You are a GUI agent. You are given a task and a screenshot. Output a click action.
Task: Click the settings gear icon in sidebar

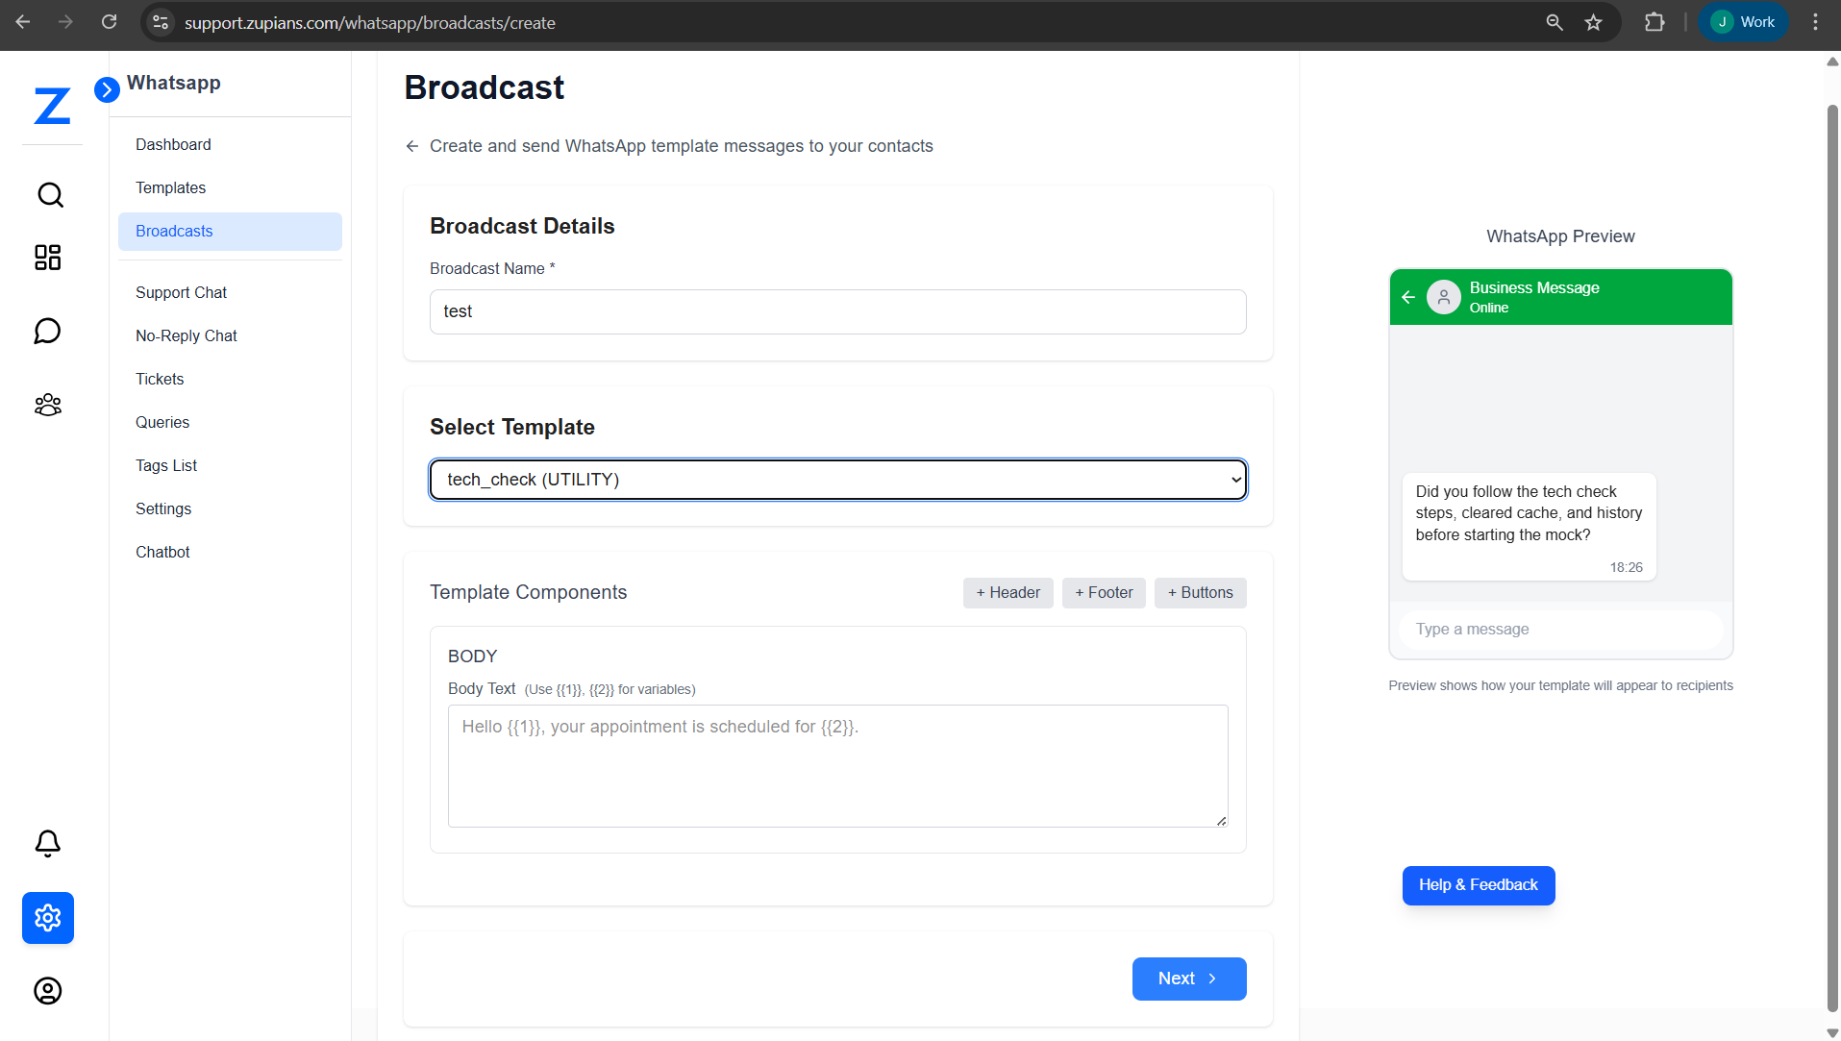tap(47, 918)
